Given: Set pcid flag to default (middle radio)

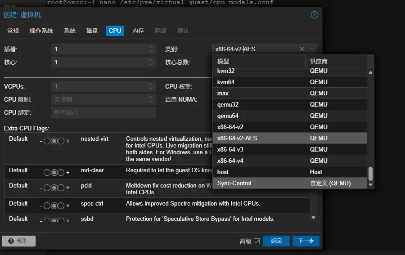Looking at the screenshot, I should (x=54, y=188).
